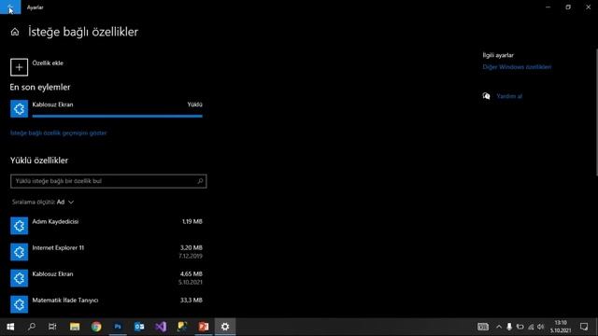Click the search magnifier in the feature search box
Screen dimensions: 598x336
[200, 181]
